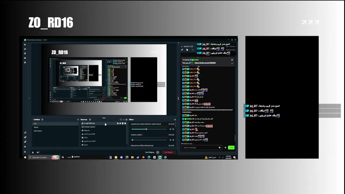Image resolution: width=345 pixels, height=194 pixels.
Task: Add a new scene with the plus icon
Action: (42, 120)
